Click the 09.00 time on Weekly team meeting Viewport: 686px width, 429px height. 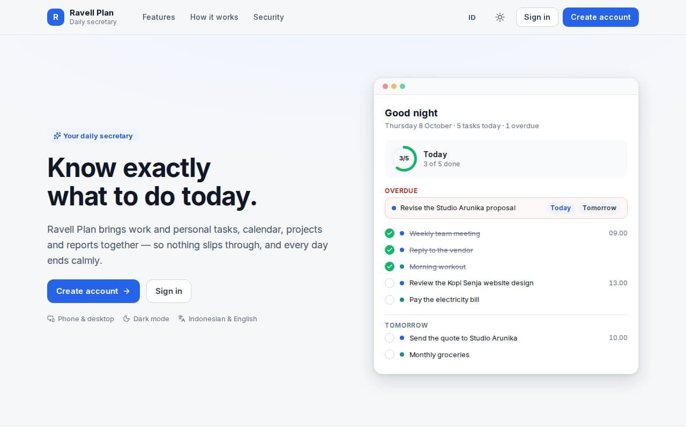[x=618, y=233]
